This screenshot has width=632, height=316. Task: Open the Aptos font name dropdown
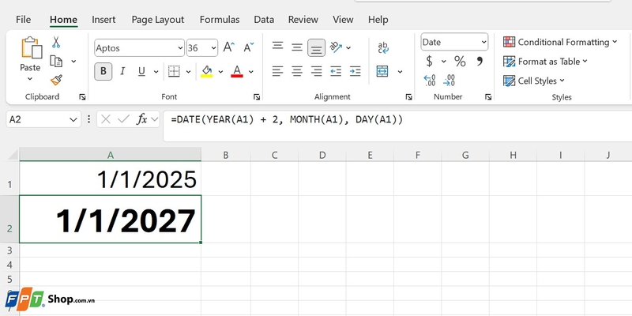180,48
